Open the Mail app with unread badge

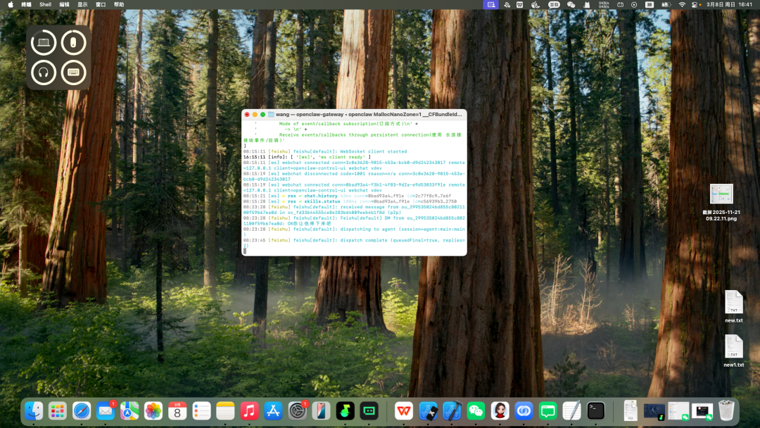click(105, 411)
